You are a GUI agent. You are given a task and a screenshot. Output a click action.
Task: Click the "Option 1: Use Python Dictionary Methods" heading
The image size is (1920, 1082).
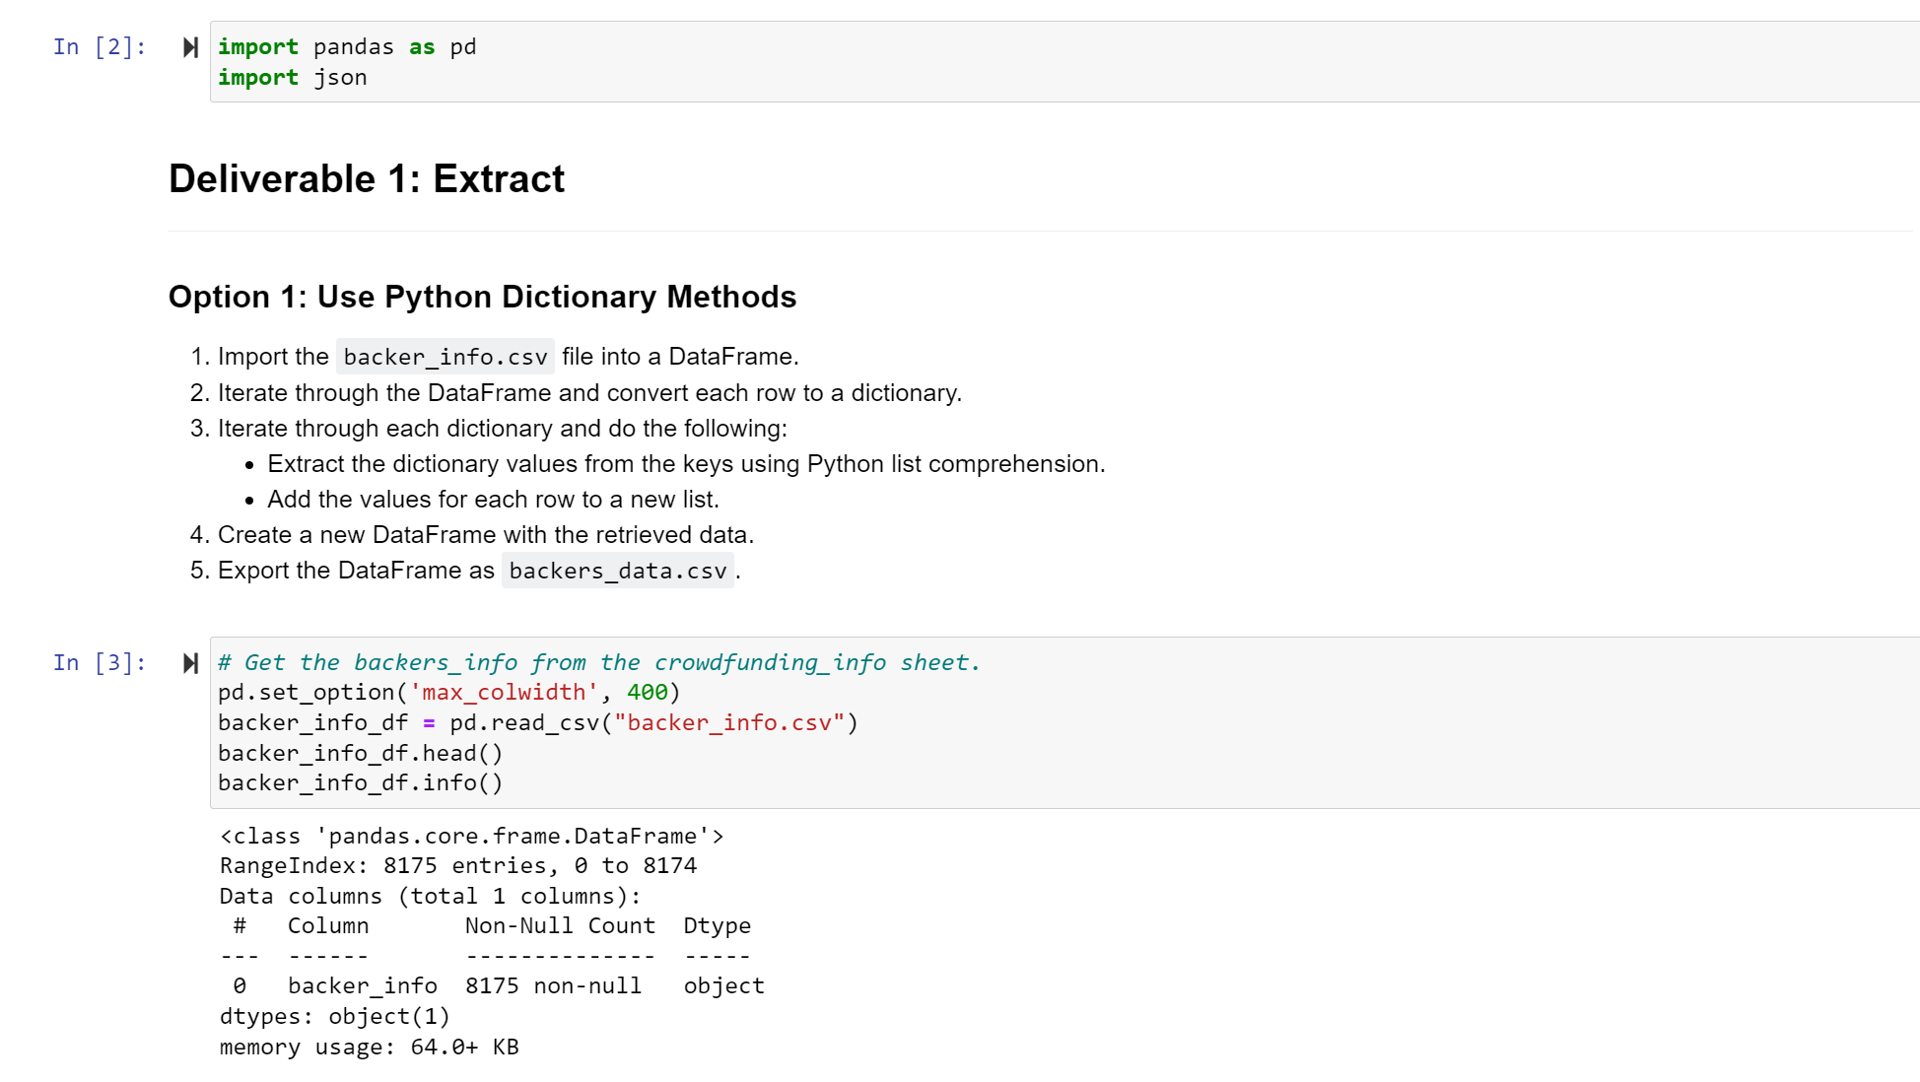pos(482,297)
